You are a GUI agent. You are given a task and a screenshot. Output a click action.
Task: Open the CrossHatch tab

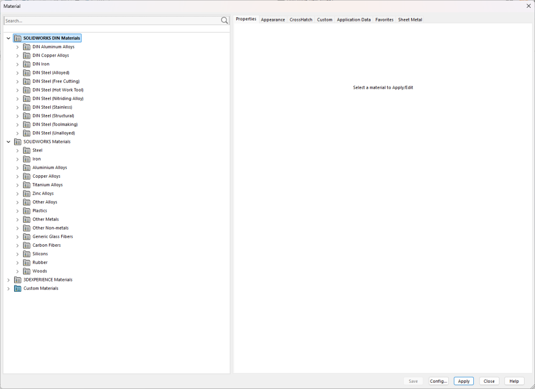[x=301, y=20]
